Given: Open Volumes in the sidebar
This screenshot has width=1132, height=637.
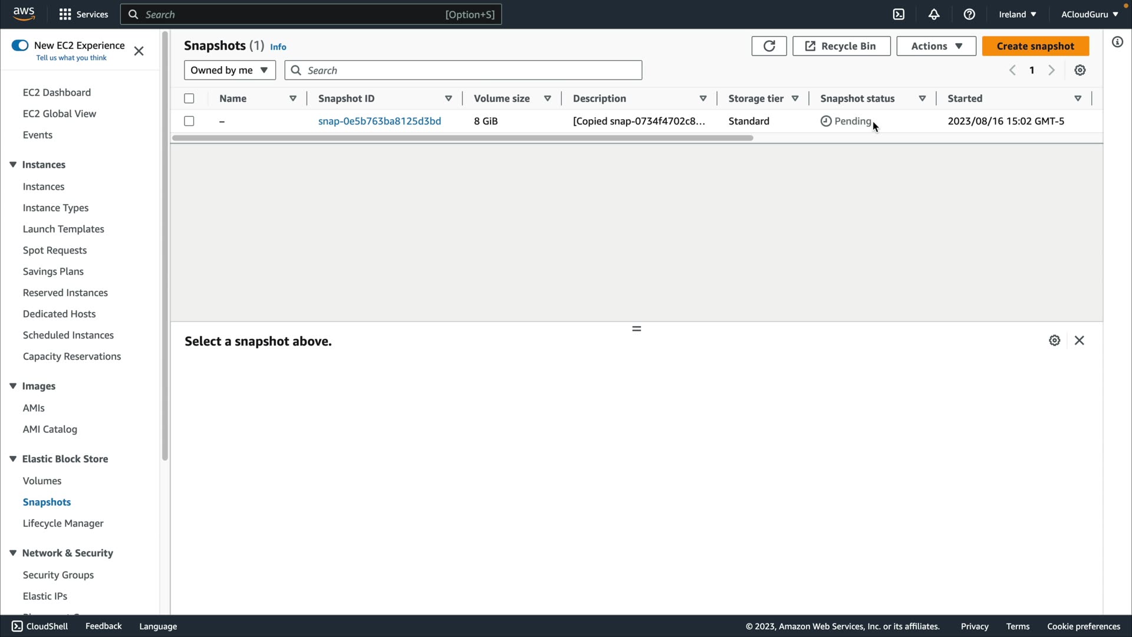Looking at the screenshot, I should [x=42, y=481].
